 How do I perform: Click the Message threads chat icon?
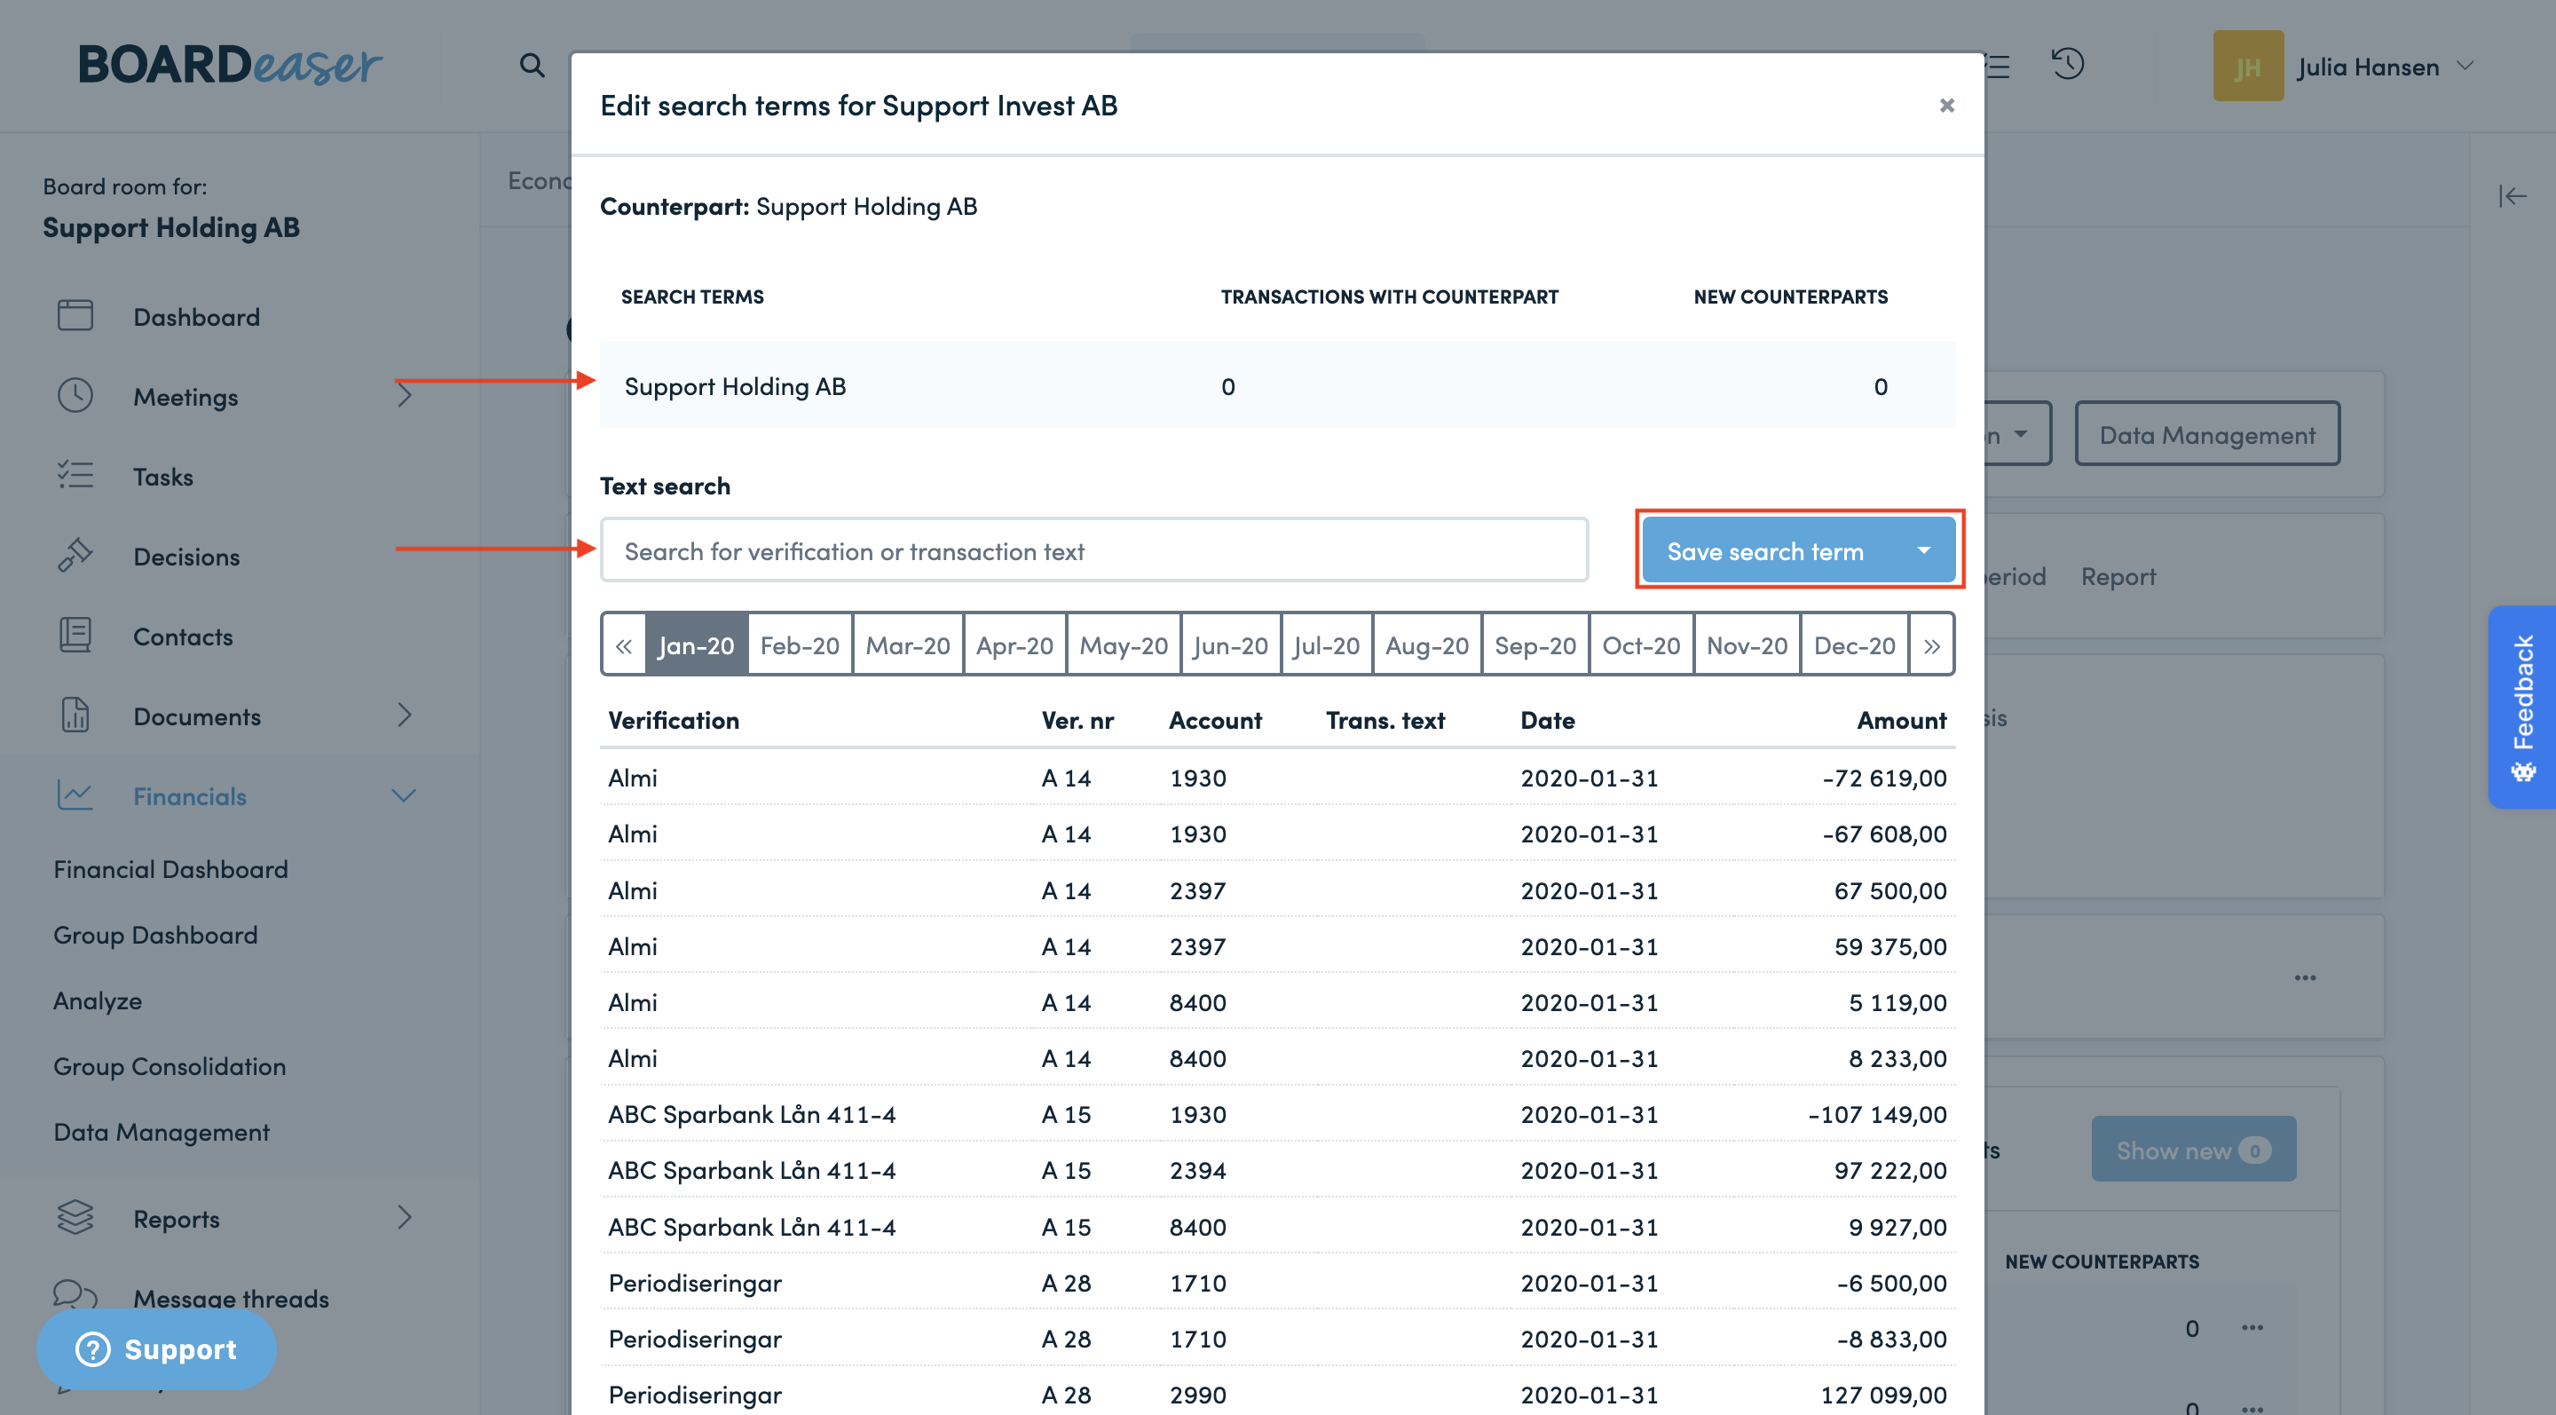75,1294
